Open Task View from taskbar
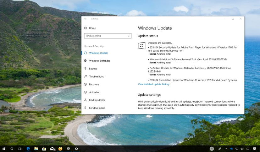Viewport: 260px width, 152px height. click(x=20, y=149)
